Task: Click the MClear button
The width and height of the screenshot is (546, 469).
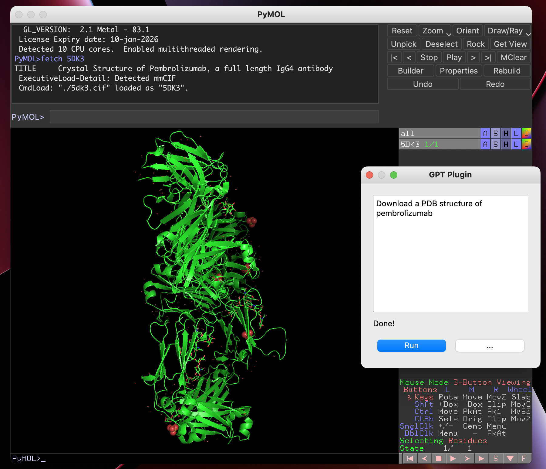Action: point(514,57)
